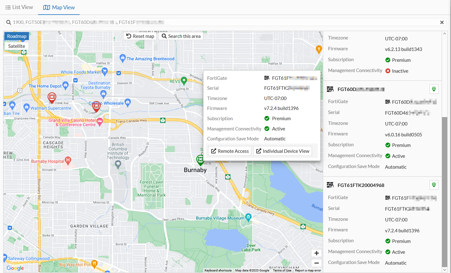Viewport: 451px width, 273px height.
Task: Select the FGT61FTK20004968 device card title
Action: point(361,185)
